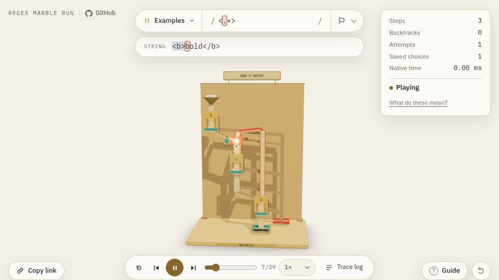
Task: Step forward to next frame
Action: pos(193,268)
